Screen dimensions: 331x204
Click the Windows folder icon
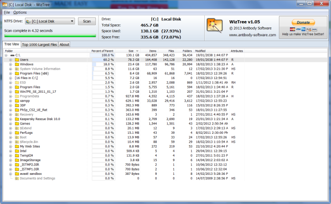(17, 64)
